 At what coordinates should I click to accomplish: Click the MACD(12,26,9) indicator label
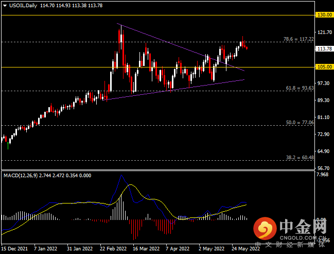pos(21,176)
